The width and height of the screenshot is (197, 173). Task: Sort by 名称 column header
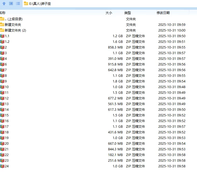pyautogui.click(x=3, y=13)
